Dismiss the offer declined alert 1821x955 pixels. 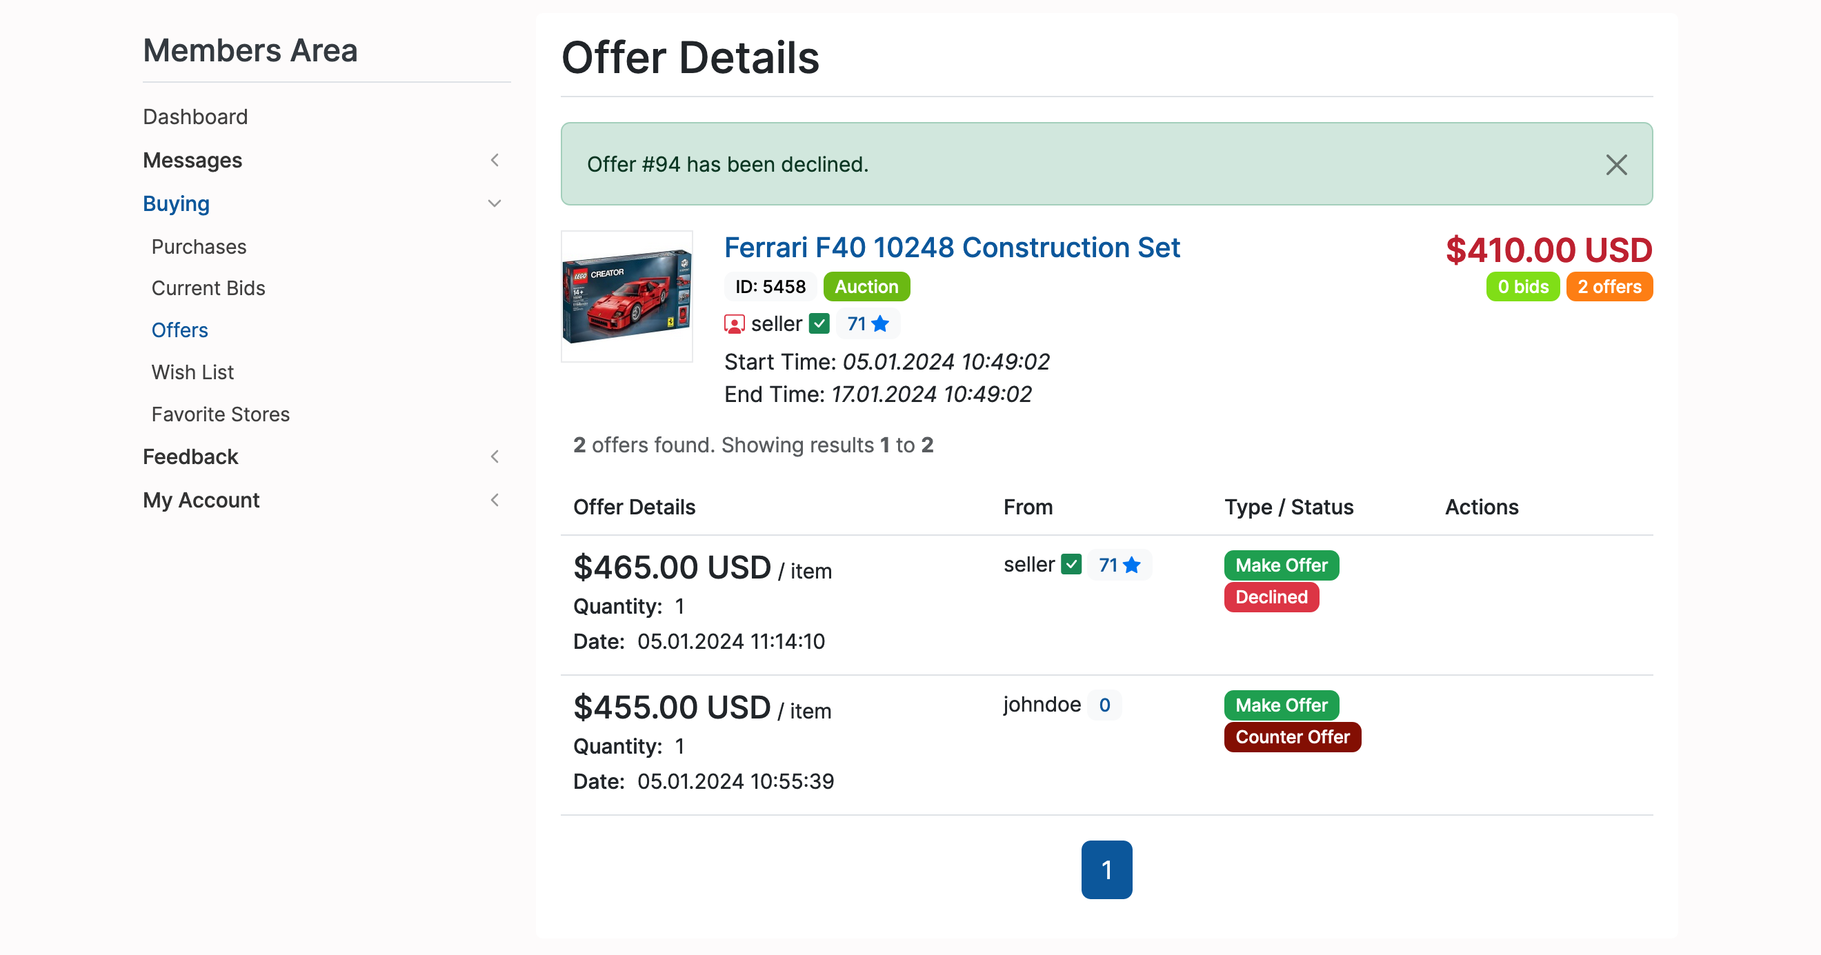[1616, 165]
